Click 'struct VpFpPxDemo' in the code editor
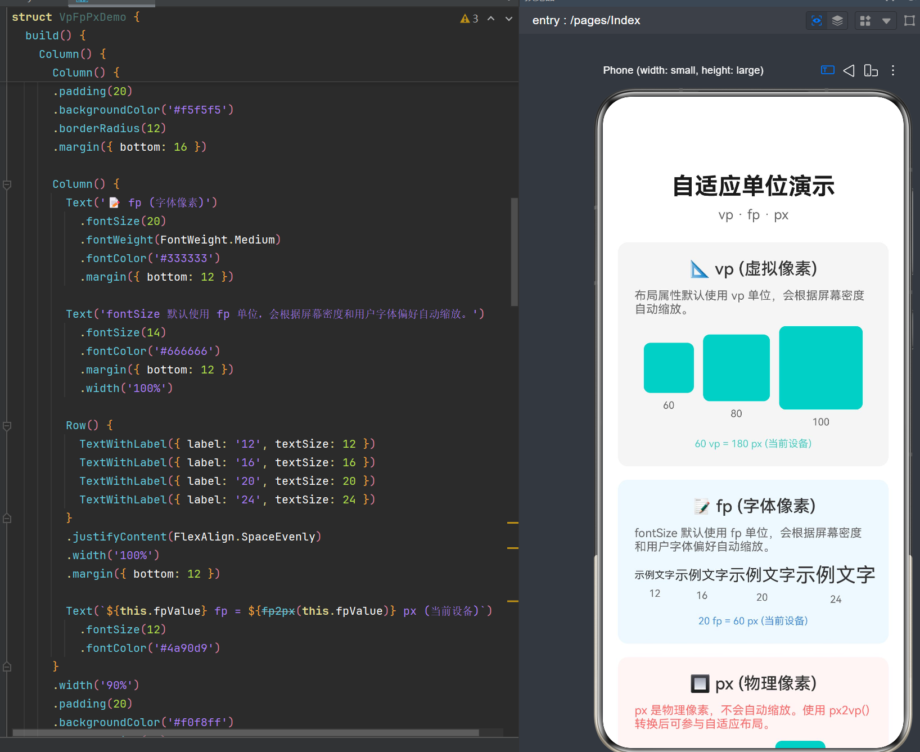 pos(69,17)
